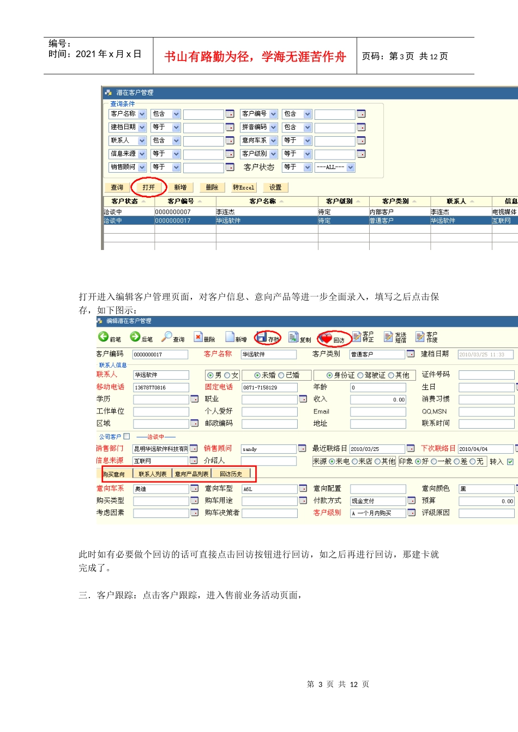Select the 男 gender radio button
This screenshot has height=732, width=518.
click(x=210, y=375)
